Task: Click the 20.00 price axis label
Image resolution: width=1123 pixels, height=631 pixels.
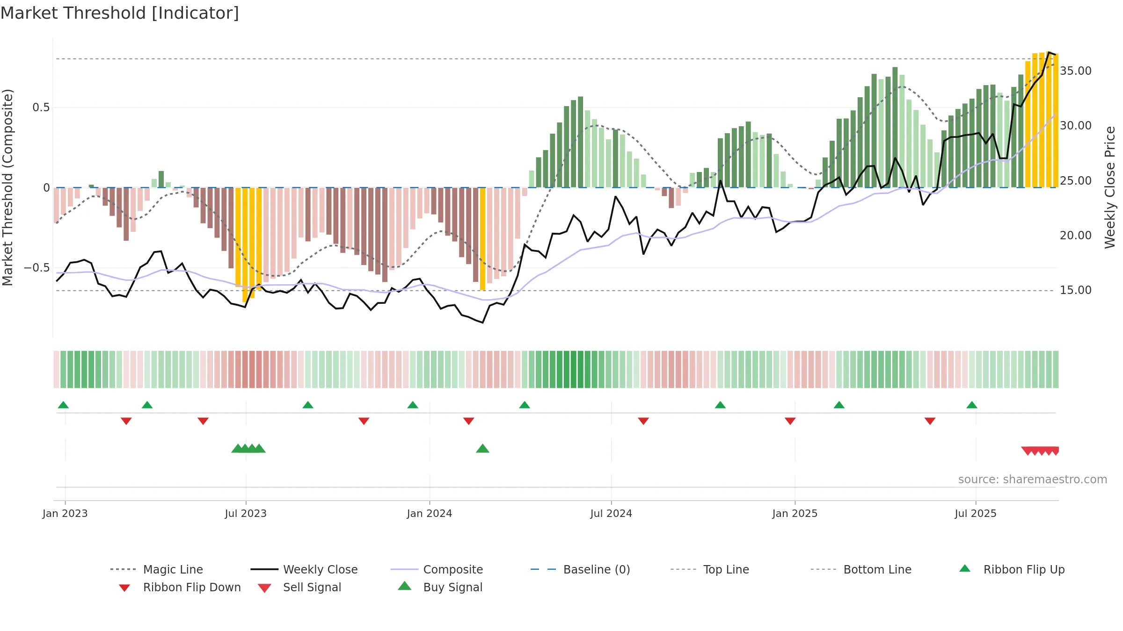Action: tap(1076, 235)
